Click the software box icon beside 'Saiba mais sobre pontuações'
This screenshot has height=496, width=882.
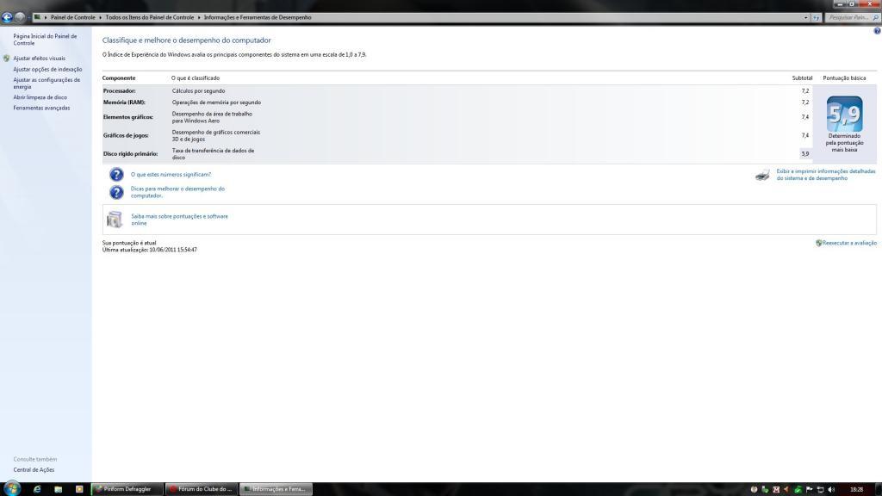[115, 220]
